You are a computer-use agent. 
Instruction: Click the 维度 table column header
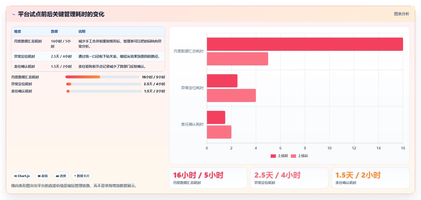(18, 32)
